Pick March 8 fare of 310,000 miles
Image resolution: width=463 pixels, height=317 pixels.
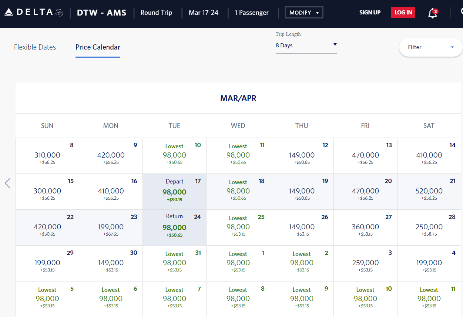47,155
